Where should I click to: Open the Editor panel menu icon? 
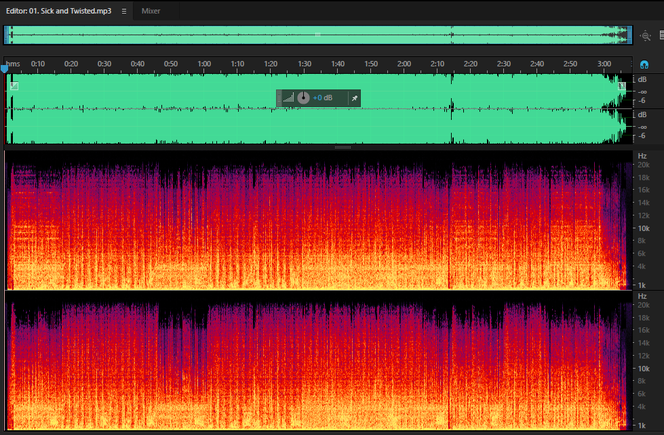[124, 12]
